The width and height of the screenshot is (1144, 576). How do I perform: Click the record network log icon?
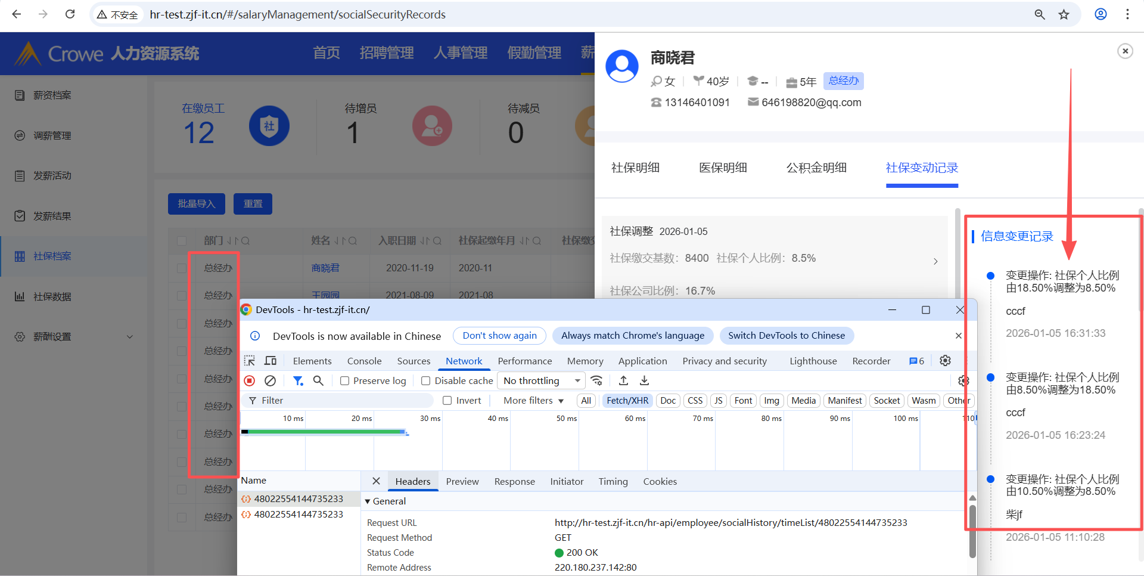pos(250,380)
